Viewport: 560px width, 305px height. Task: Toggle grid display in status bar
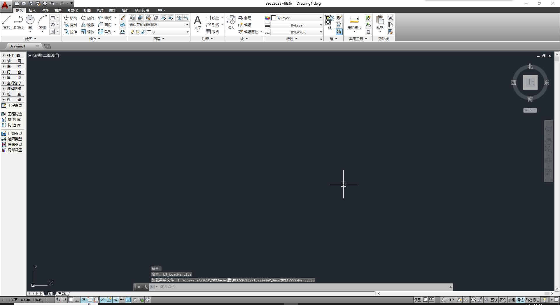pos(71,299)
